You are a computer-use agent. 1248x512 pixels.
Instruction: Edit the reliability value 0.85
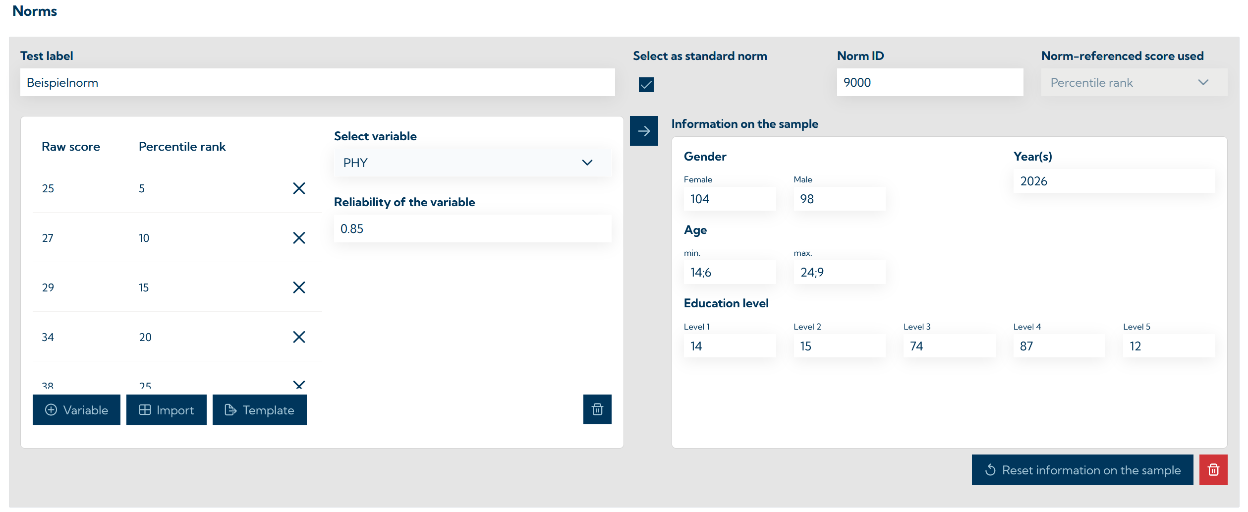(472, 229)
